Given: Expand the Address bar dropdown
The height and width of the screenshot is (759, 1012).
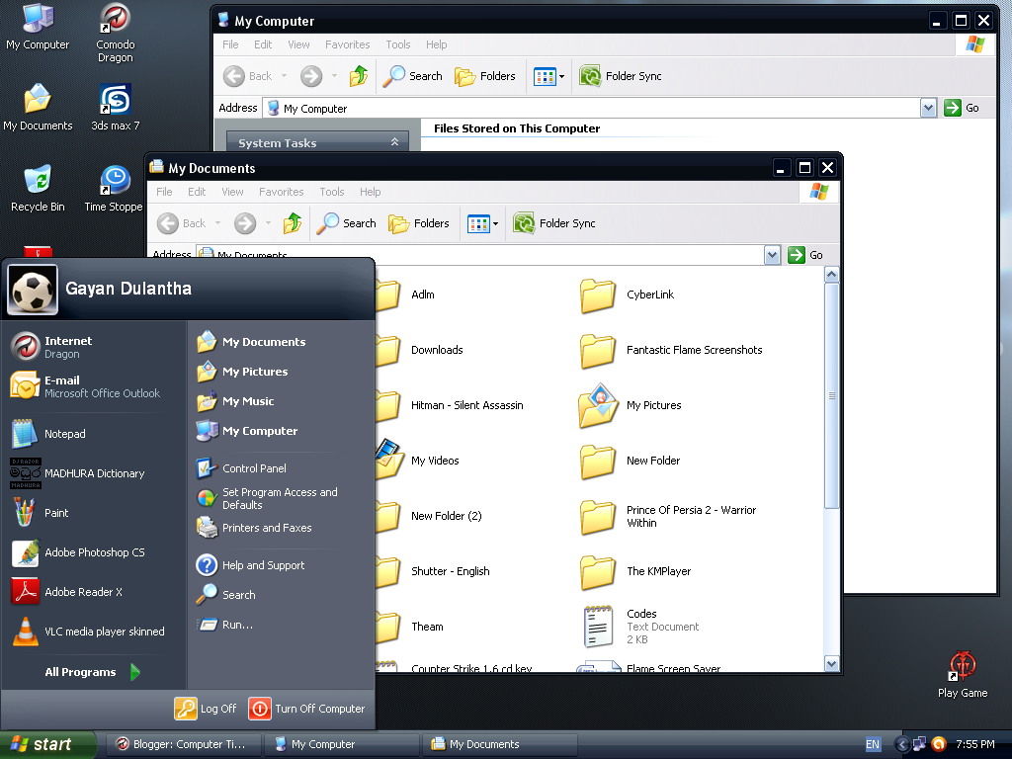Looking at the screenshot, I should [773, 255].
